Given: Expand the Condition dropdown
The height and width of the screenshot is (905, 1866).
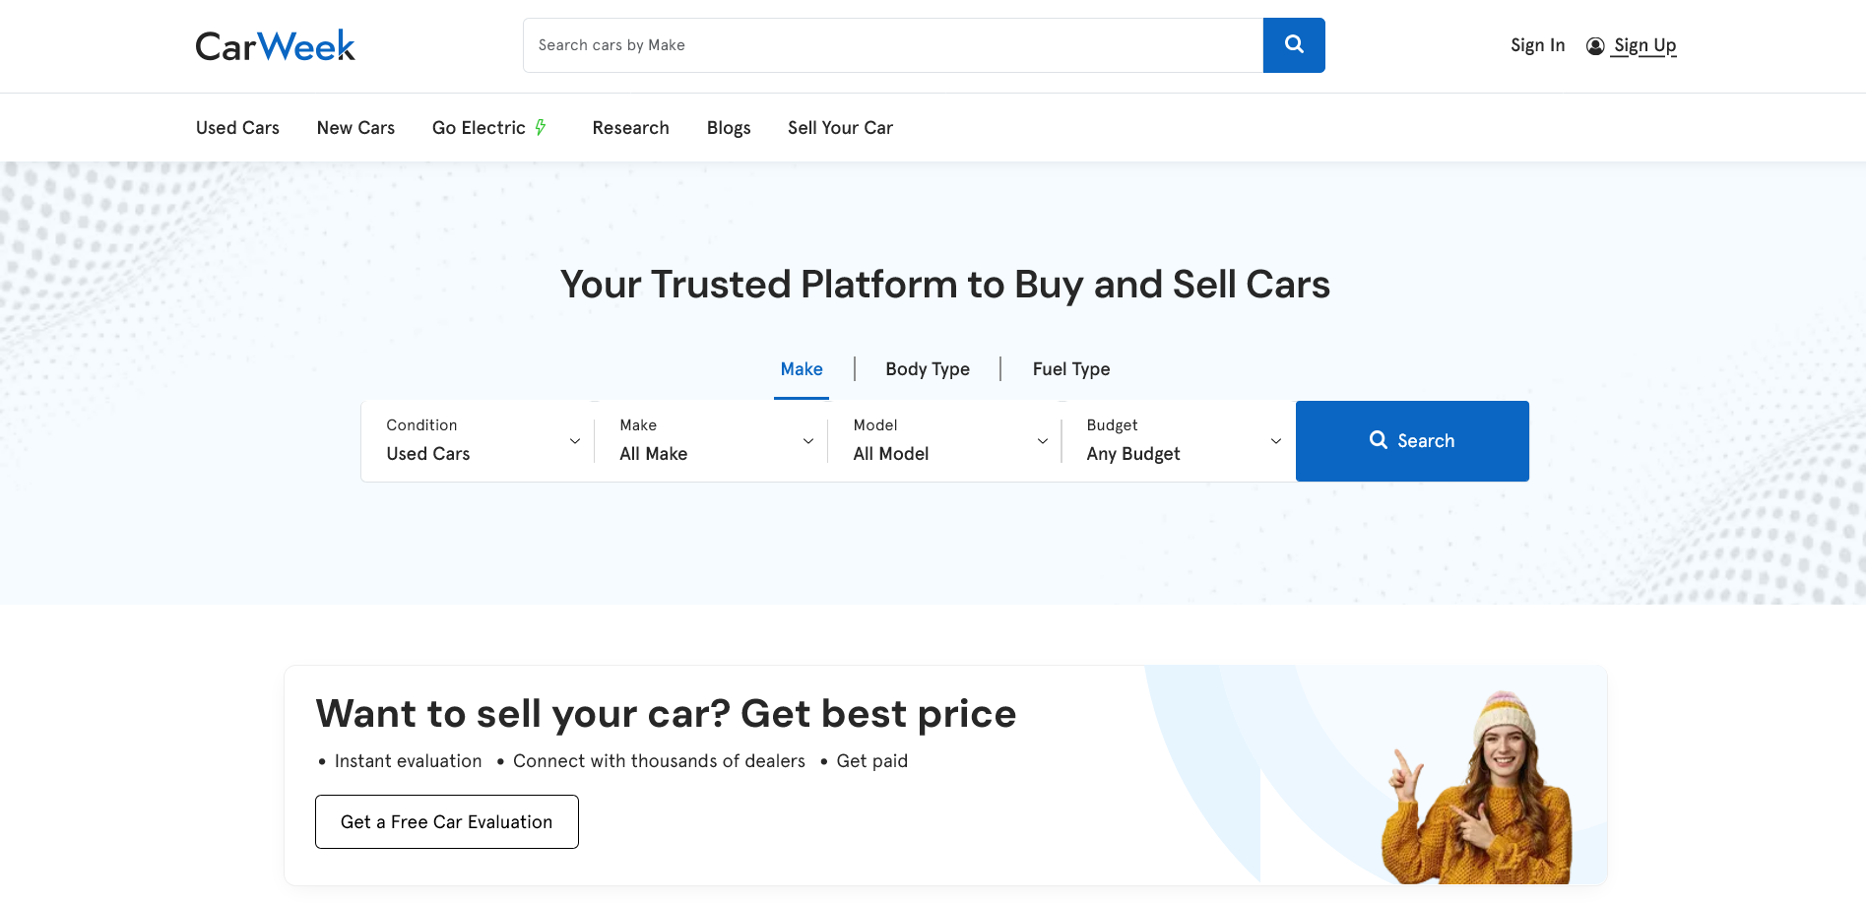Looking at the screenshot, I should [478, 441].
